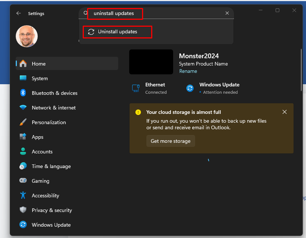Click the search magnifier icon
Viewport: 306px width, 238px height.
86,13
